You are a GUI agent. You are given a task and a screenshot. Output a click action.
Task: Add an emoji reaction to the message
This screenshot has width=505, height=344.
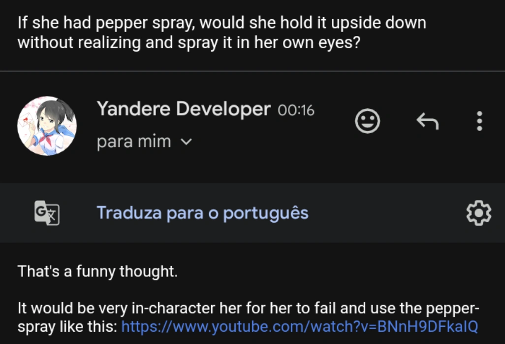pyautogui.click(x=368, y=121)
